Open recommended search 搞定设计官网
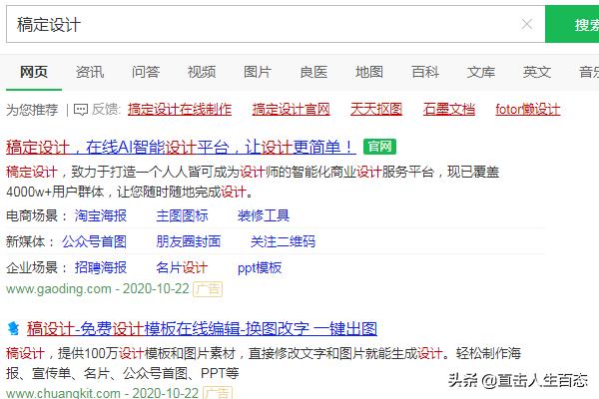The width and height of the screenshot is (599, 399). [x=292, y=110]
